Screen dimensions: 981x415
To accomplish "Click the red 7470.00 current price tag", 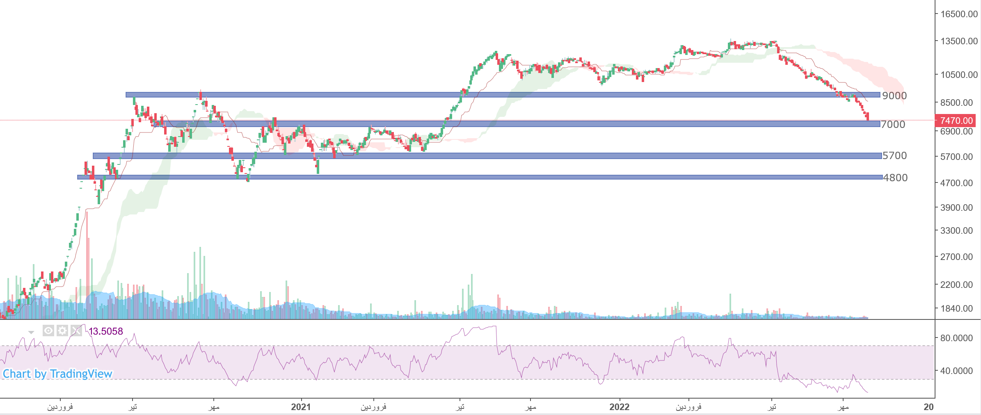I will pyautogui.click(x=956, y=121).
